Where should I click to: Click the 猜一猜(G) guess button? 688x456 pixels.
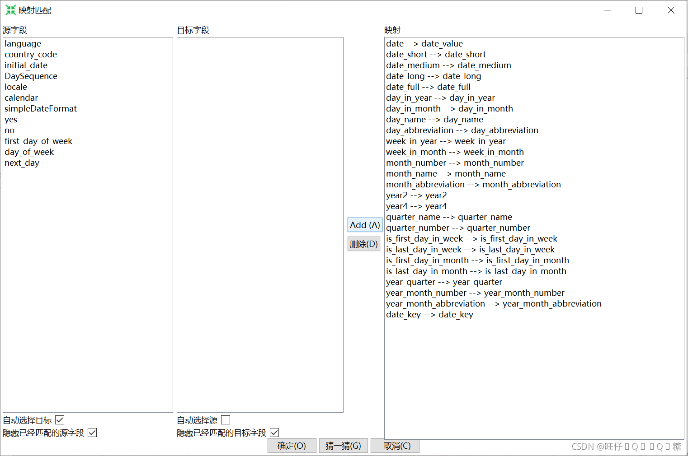click(343, 446)
